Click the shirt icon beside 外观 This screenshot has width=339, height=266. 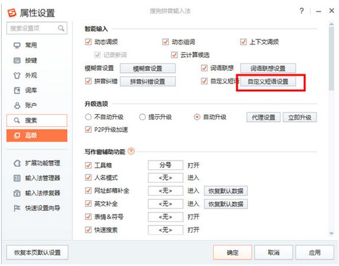[x=17, y=76]
